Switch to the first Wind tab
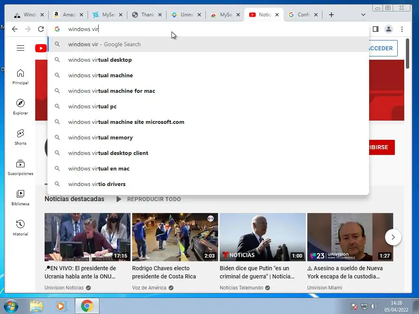Screen dimensions: 419x314 (x=26, y=15)
